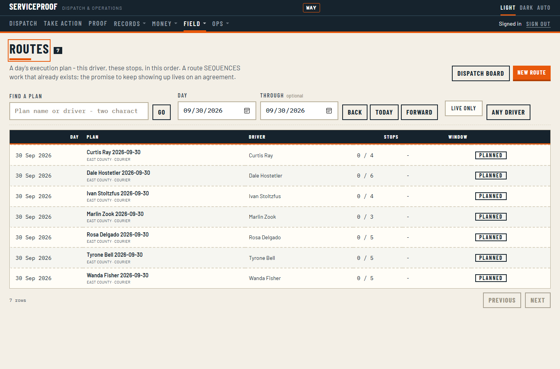Click the Previous page button
Viewport: 560px width, 369px height.
[x=502, y=300]
